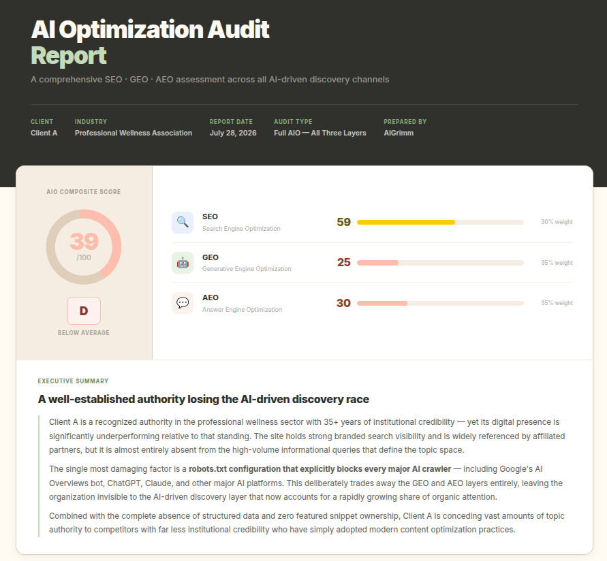Click the 'INDUSTRY' header label
The width and height of the screenshot is (607, 561).
[x=91, y=121]
